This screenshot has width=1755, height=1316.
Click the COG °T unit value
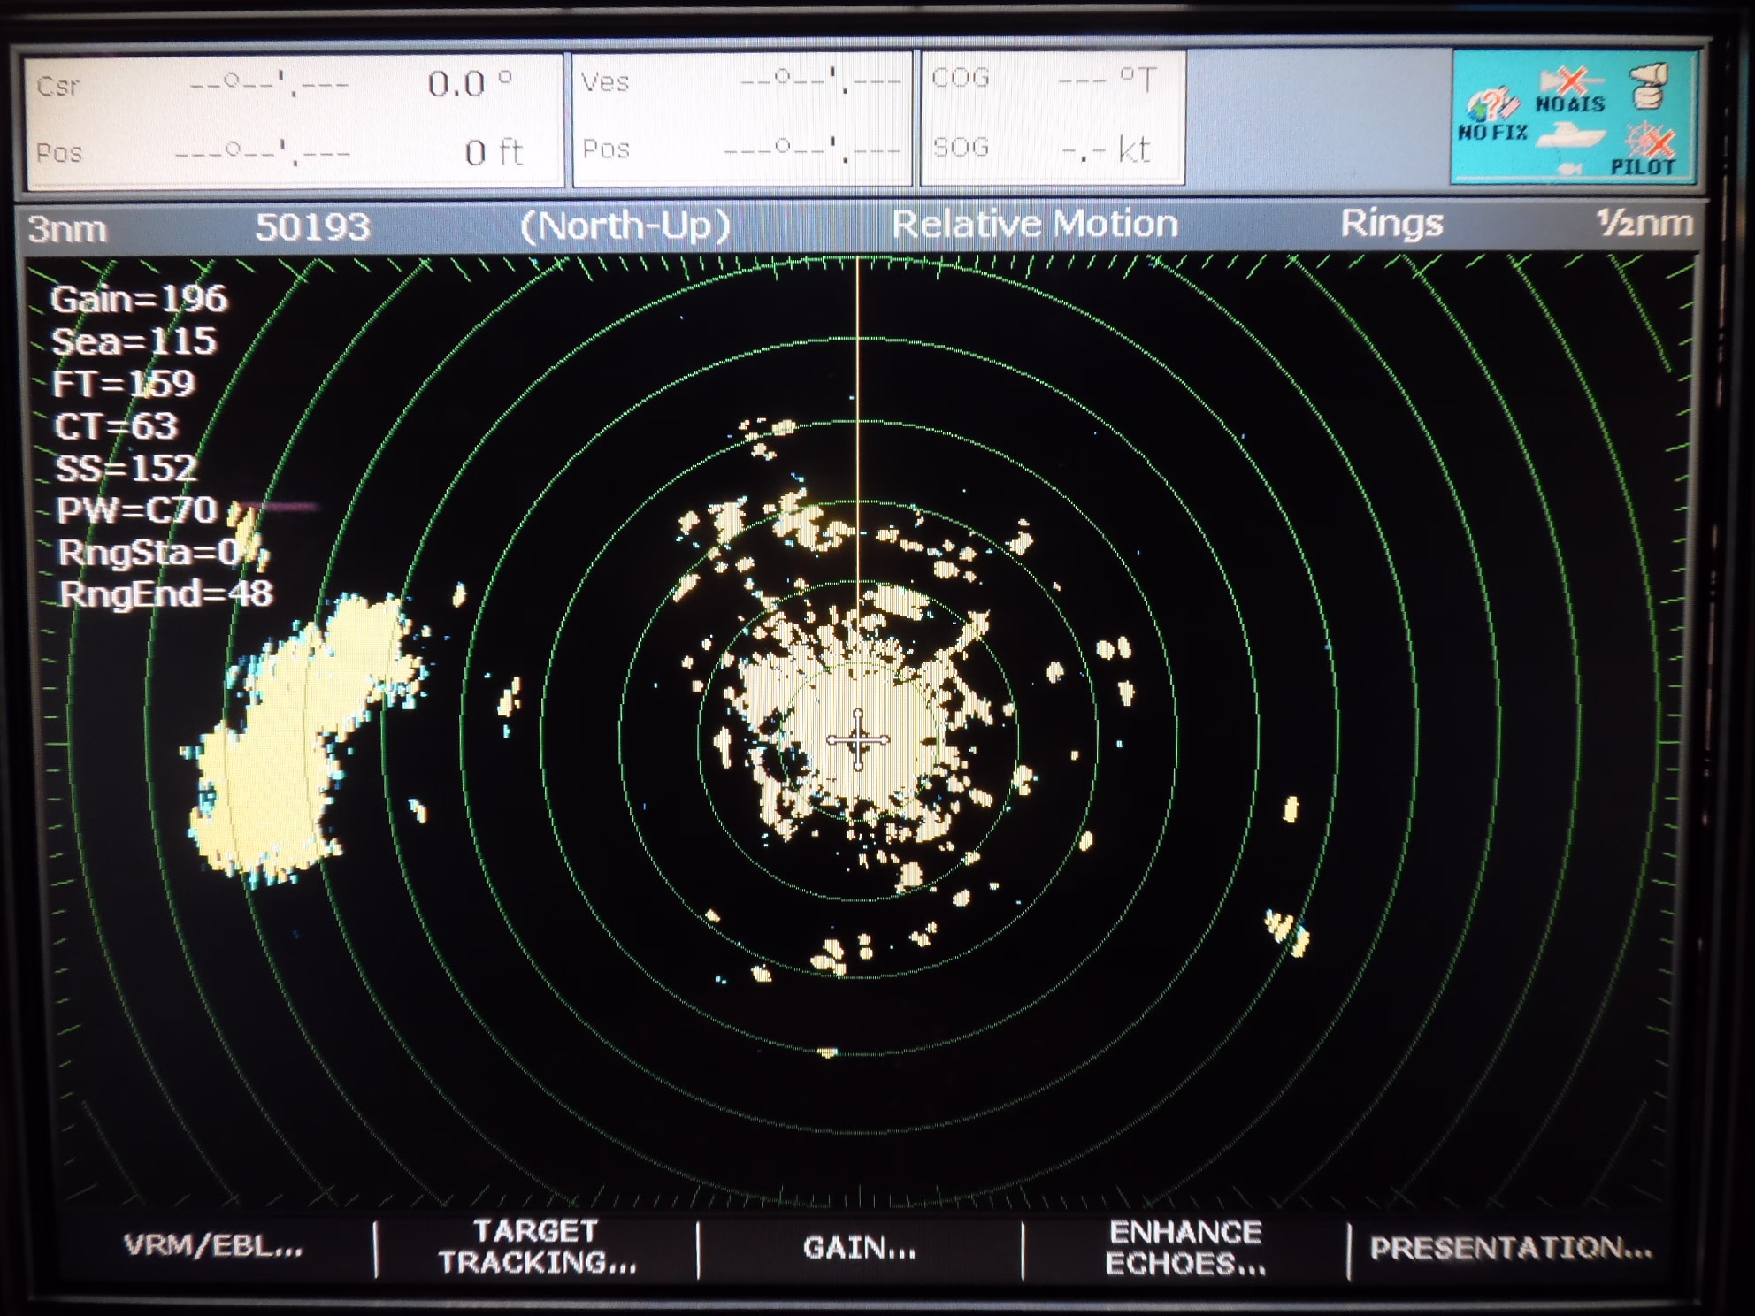coord(1137,80)
